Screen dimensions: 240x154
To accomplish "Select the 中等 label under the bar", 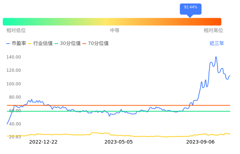I will click(115, 31).
